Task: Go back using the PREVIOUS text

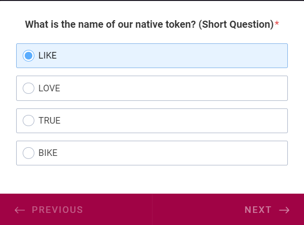Action: (x=57, y=210)
